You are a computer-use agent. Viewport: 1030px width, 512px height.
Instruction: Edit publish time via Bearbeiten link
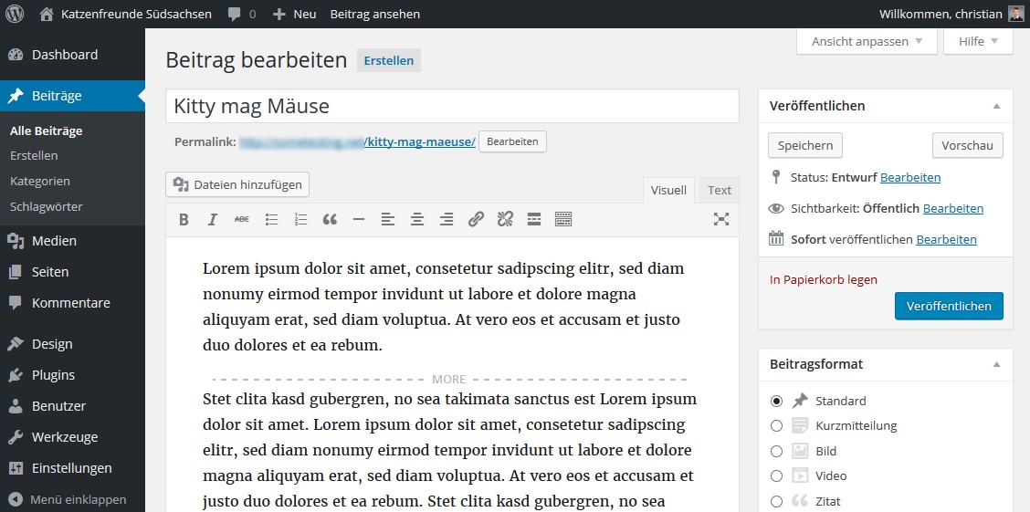point(947,240)
